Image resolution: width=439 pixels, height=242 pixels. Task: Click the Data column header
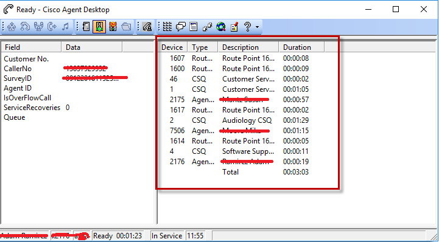pyautogui.click(x=92, y=47)
